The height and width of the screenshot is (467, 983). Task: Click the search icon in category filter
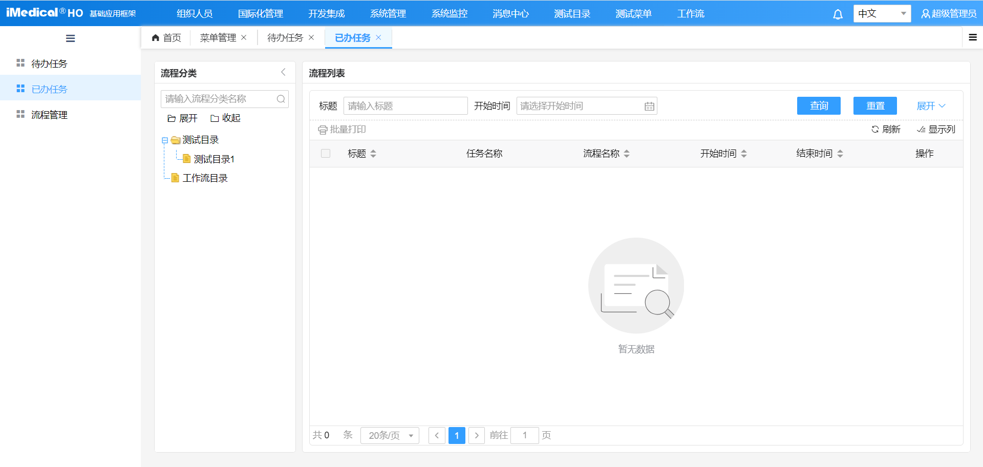click(x=281, y=99)
